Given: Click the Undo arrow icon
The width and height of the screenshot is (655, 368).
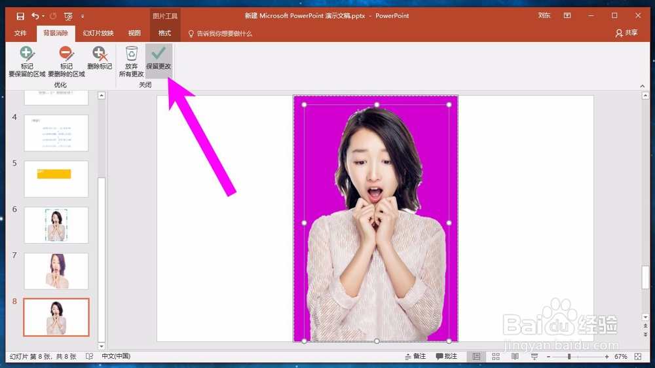Looking at the screenshot, I should coord(35,16).
